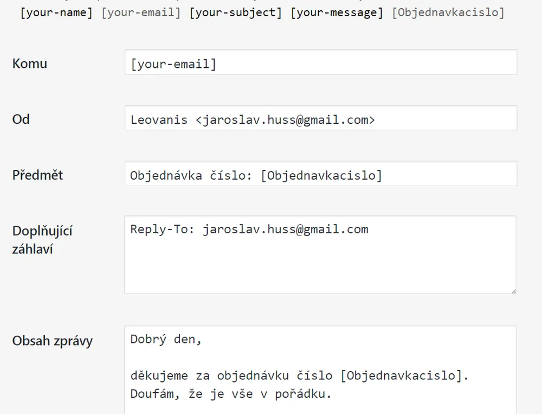Click empty area of Doplňující záhlaví textarea
The image size is (542, 414).
[320, 266]
